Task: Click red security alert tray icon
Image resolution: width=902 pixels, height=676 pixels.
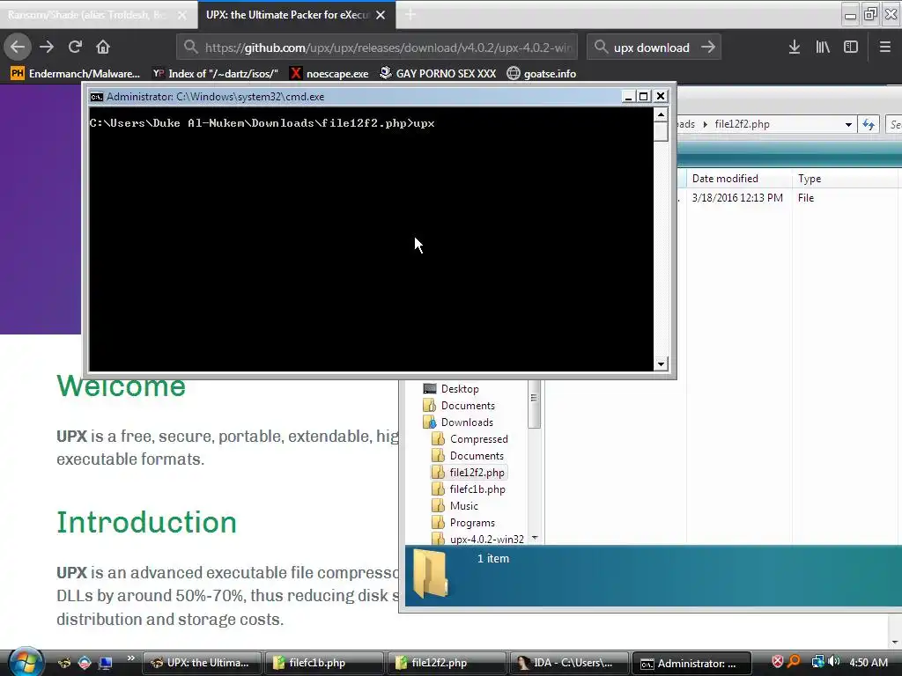Action: [x=777, y=662]
